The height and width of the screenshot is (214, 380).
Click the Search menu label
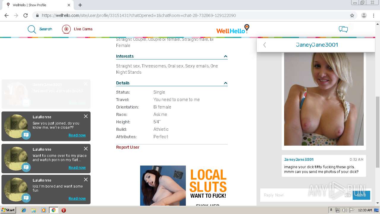pos(46,29)
